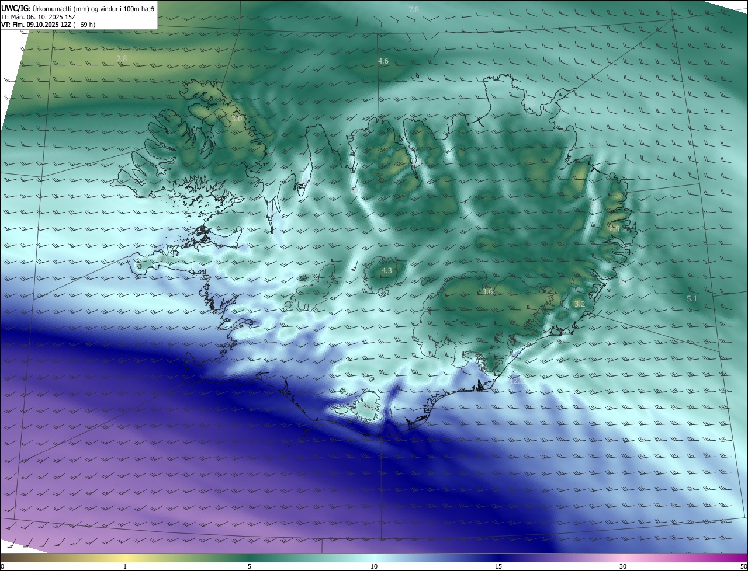Click the color scale tick label 0
Viewport: 748px width, 571px height.
point(2,566)
